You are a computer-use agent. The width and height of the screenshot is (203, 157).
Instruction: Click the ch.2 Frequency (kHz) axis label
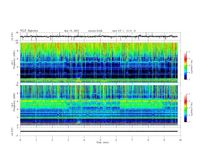tap(14, 102)
